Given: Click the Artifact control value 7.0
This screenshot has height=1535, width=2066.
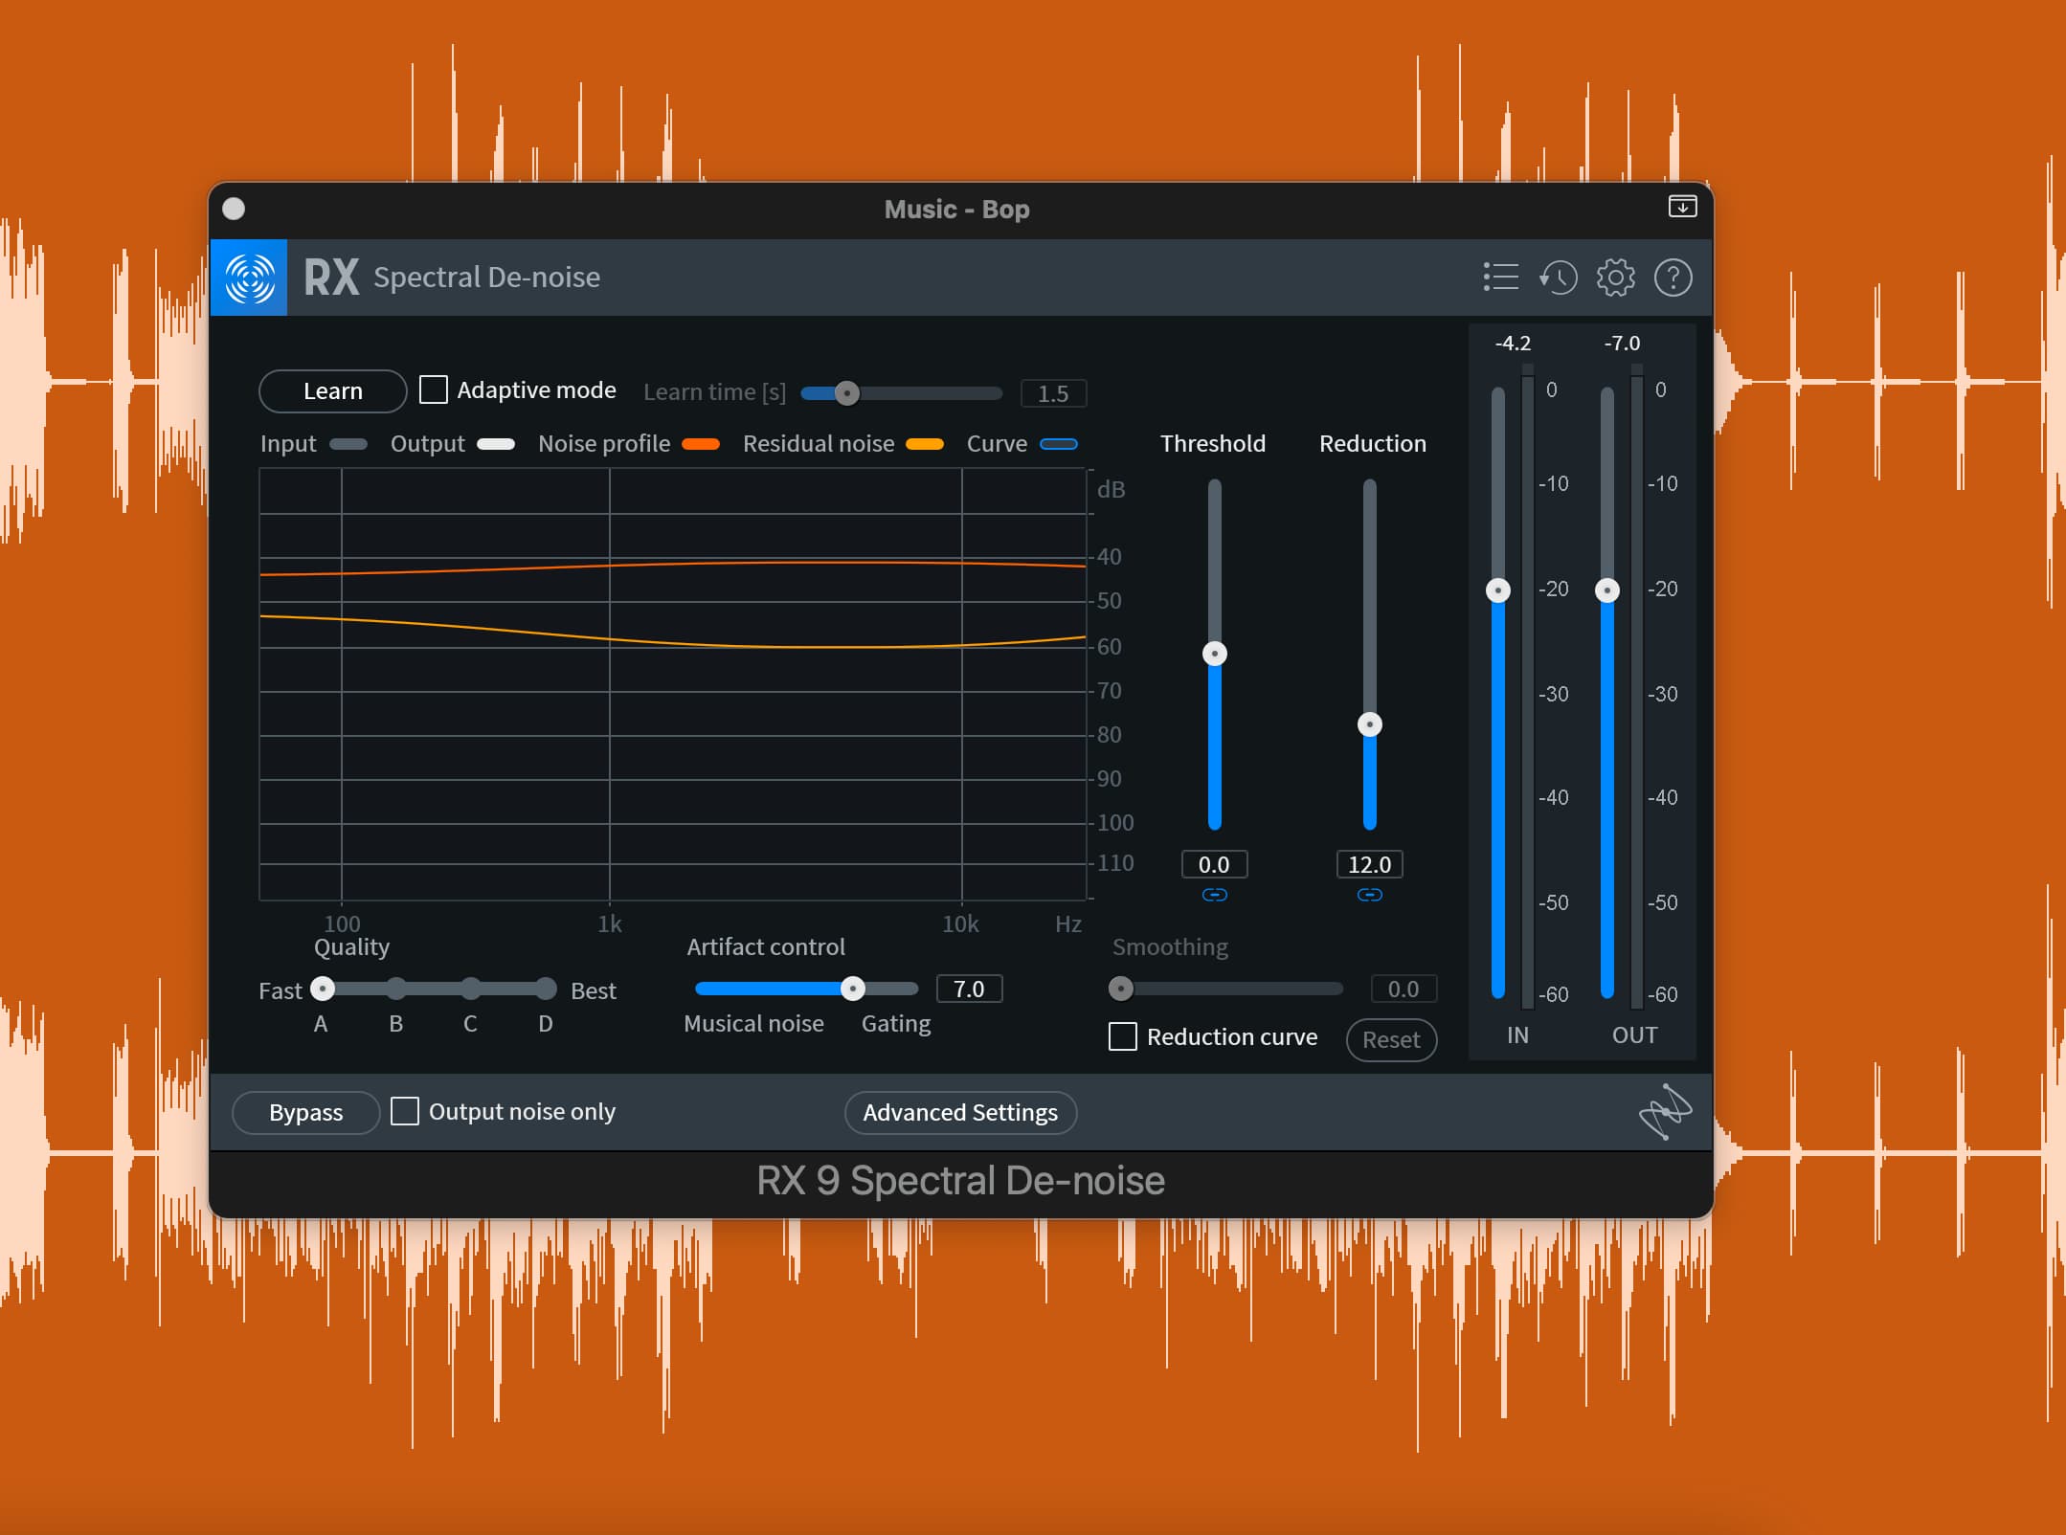Looking at the screenshot, I should (x=969, y=989).
